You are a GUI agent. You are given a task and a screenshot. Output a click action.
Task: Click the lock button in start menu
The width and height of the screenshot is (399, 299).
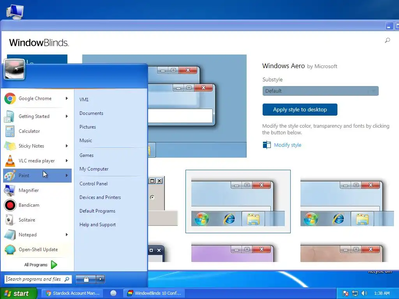pos(86,279)
